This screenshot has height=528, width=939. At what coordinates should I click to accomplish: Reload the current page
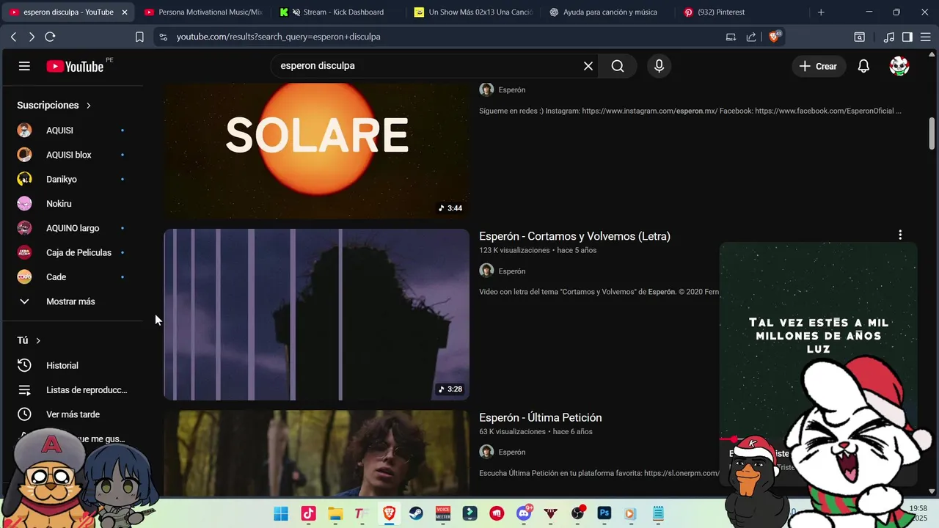(50, 37)
